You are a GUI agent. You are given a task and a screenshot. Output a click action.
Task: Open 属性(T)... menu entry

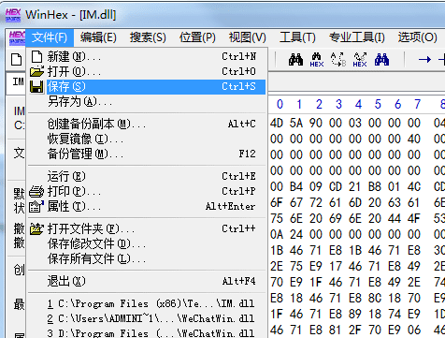click(x=147, y=207)
